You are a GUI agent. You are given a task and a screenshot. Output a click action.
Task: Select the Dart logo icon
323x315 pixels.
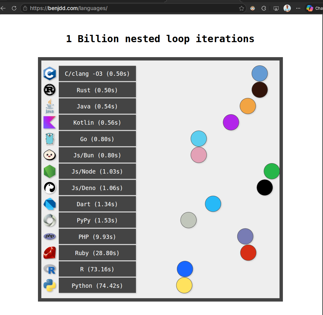[x=50, y=204]
